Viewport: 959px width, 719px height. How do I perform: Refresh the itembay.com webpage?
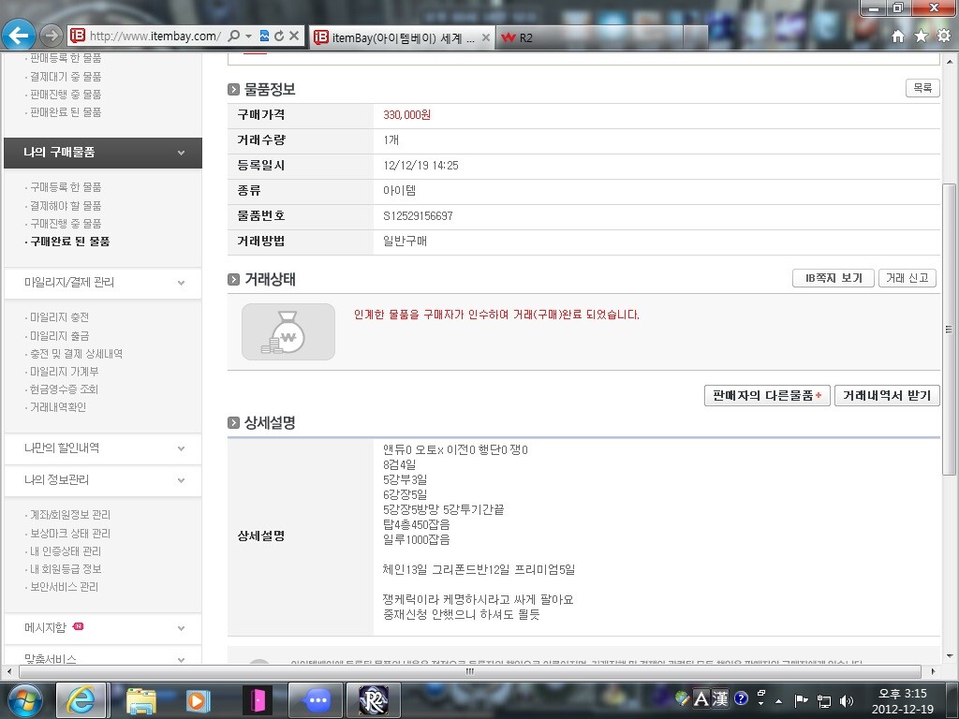coord(280,36)
